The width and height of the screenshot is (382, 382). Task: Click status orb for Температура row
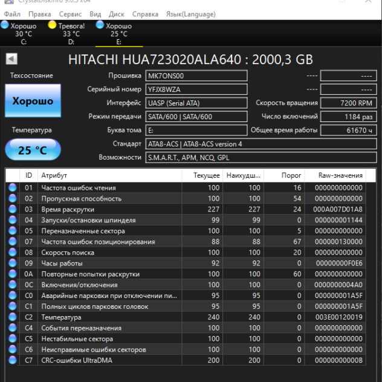point(13,317)
